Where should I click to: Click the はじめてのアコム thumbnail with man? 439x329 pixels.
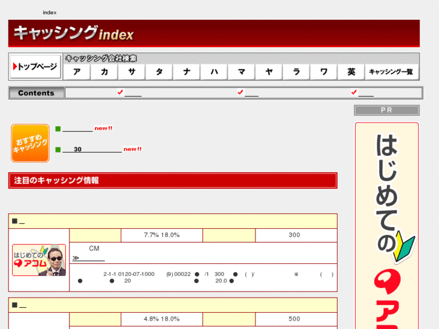[x=39, y=260]
